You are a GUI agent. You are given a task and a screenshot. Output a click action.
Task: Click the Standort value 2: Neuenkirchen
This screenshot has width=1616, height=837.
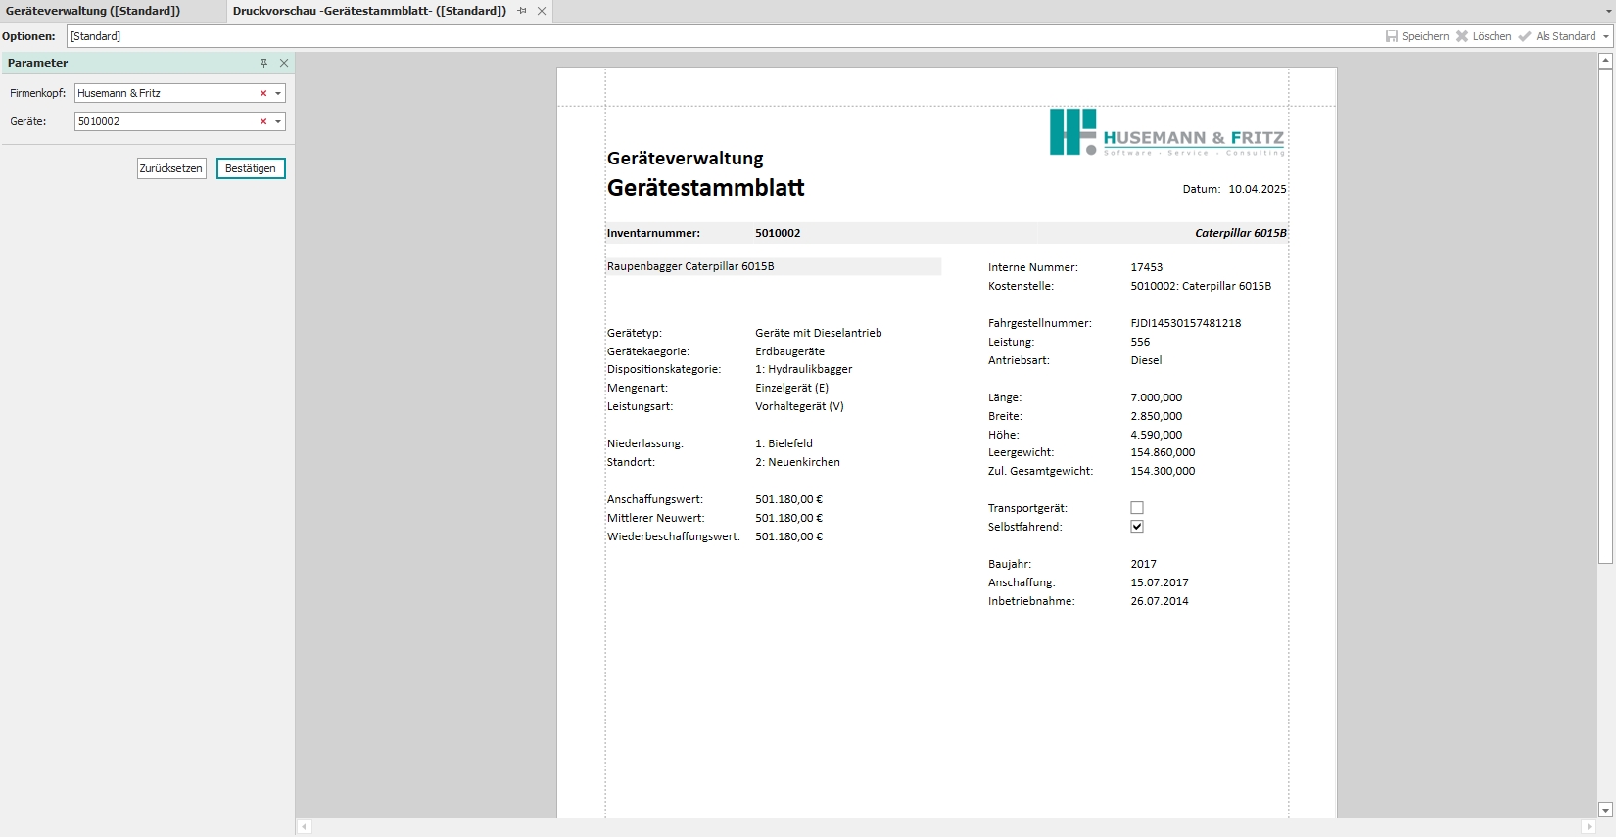(797, 462)
